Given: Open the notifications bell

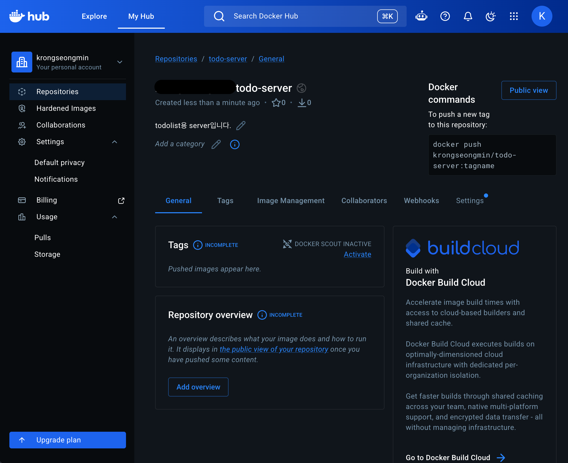Looking at the screenshot, I should [468, 16].
